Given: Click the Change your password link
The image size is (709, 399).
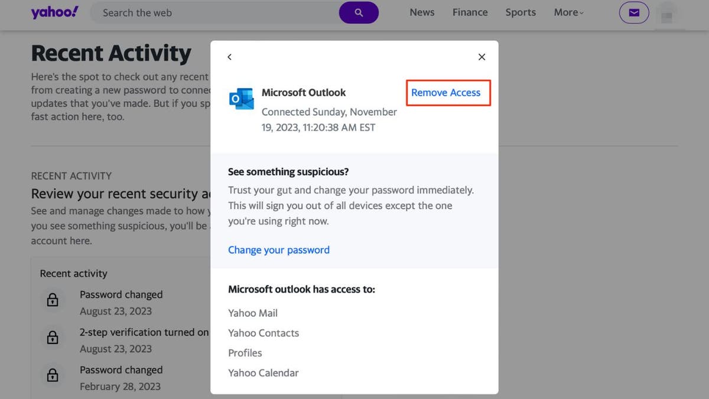Looking at the screenshot, I should click(279, 250).
